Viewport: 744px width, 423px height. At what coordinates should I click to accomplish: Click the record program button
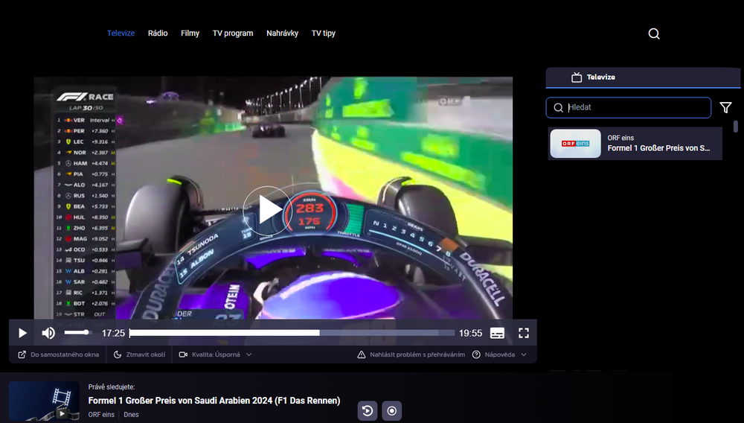(x=392, y=410)
